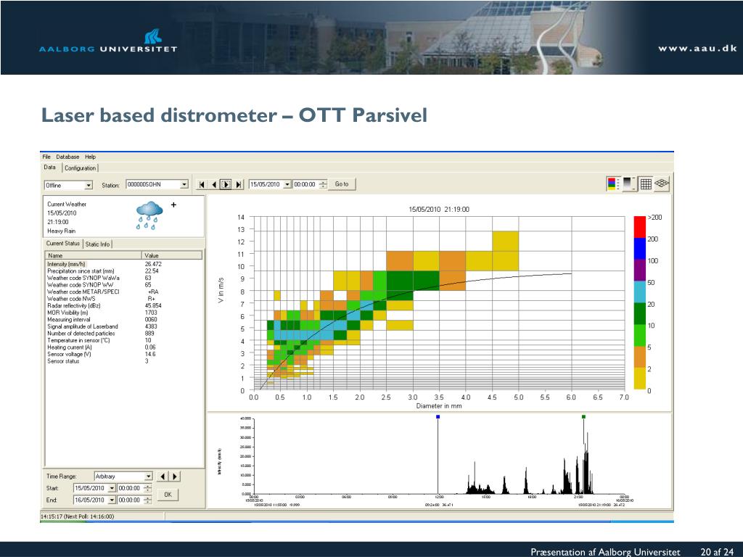Viewport: 743px width, 557px height.
Task: Click cyan legend swatch between 20 and 50
Action: [640, 292]
